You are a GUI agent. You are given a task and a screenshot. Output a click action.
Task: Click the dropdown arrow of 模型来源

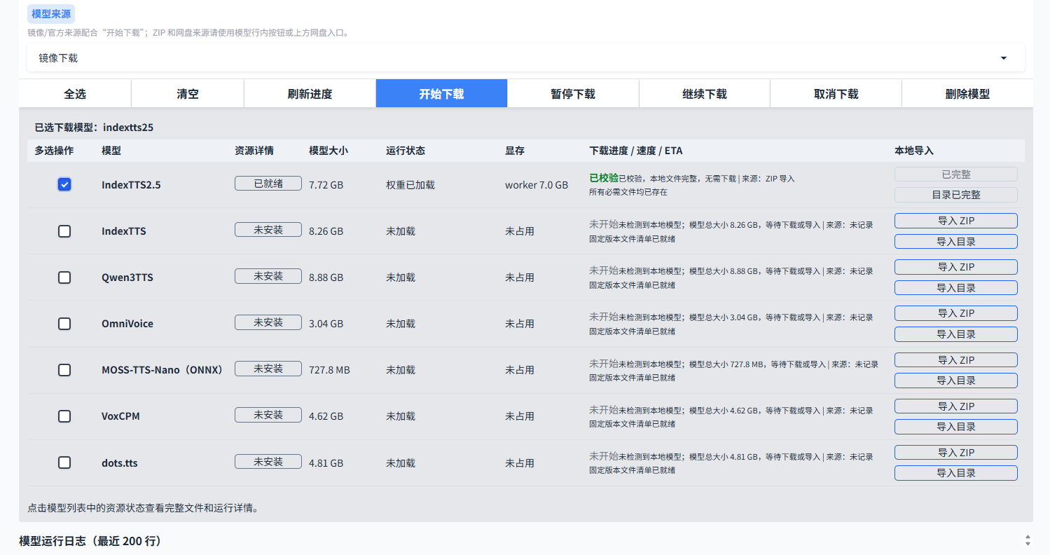coord(1003,58)
